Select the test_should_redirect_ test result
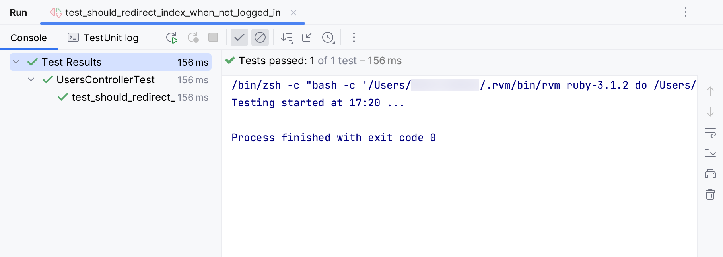Image resolution: width=723 pixels, height=257 pixels. coord(119,97)
